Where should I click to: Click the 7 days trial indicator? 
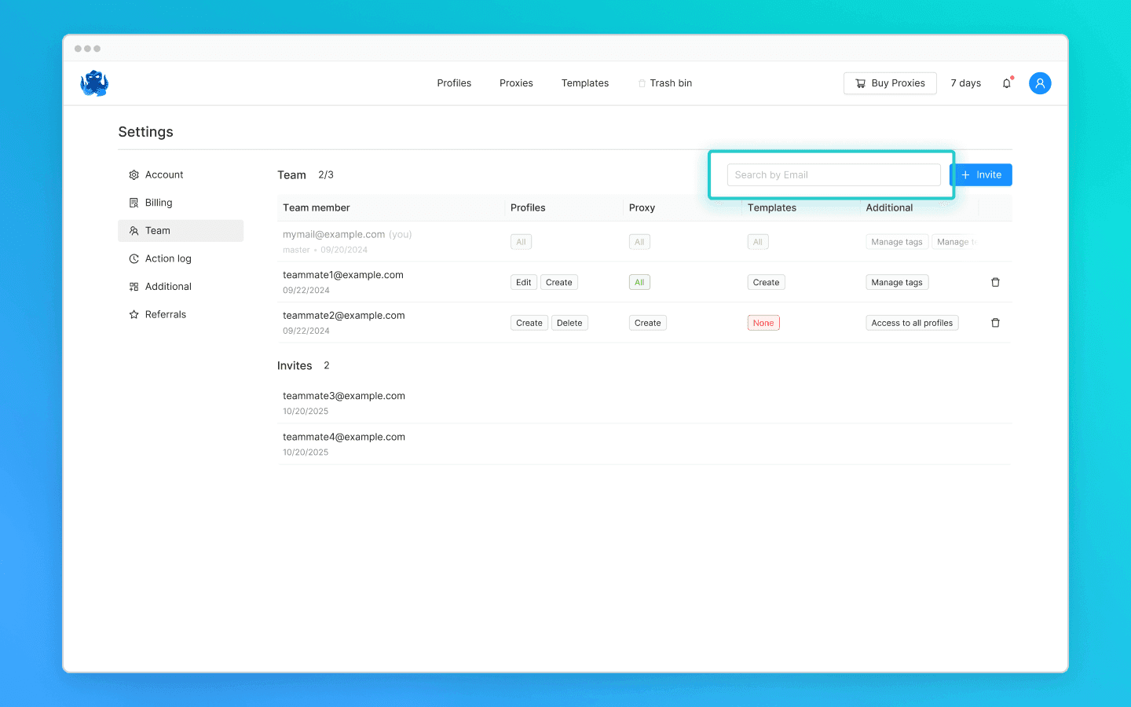pyautogui.click(x=966, y=83)
